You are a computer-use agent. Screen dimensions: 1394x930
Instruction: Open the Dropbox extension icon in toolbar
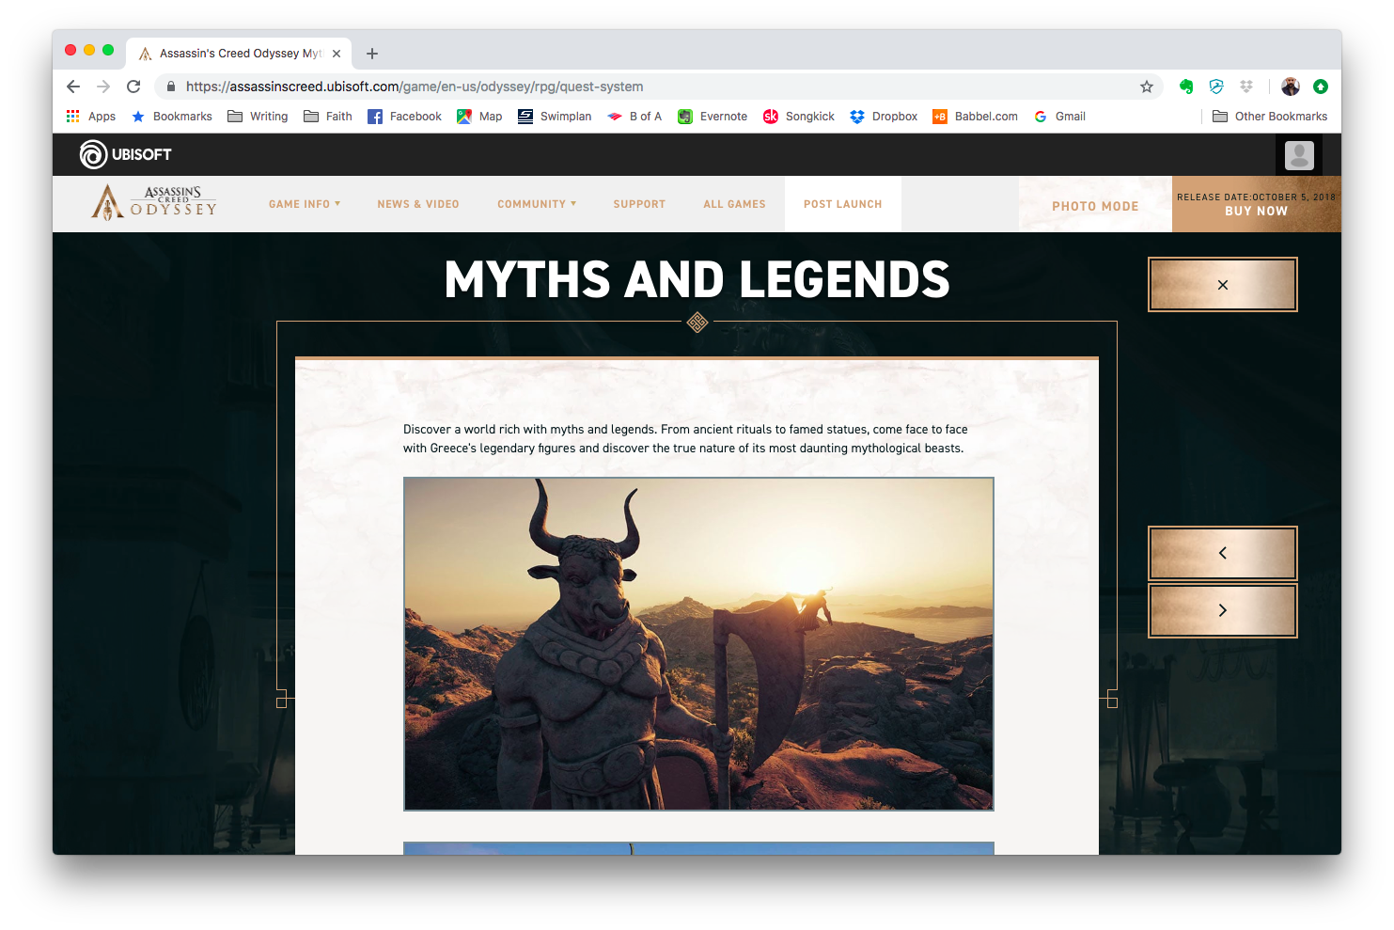tap(1246, 87)
